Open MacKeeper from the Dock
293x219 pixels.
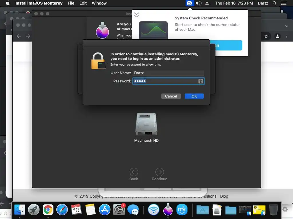pyautogui.click(x=182, y=210)
